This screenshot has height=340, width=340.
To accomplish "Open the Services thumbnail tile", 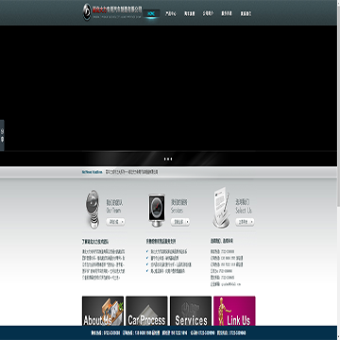I will [x=191, y=311].
